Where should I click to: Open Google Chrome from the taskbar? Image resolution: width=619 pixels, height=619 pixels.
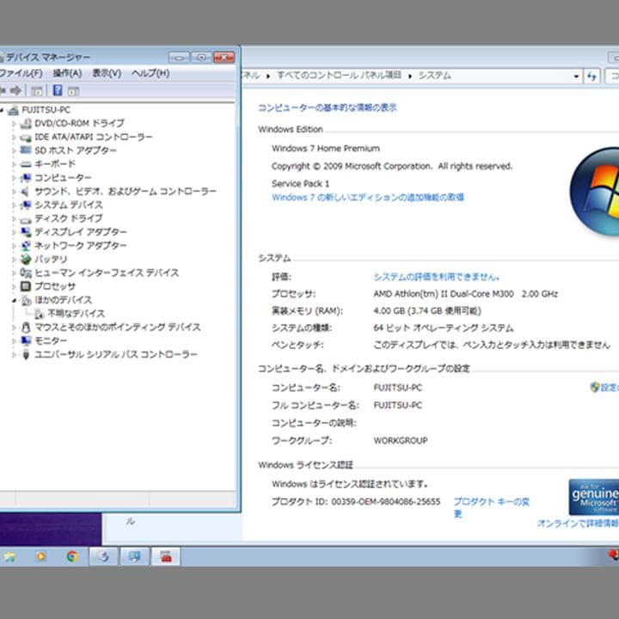coord(72,556)
